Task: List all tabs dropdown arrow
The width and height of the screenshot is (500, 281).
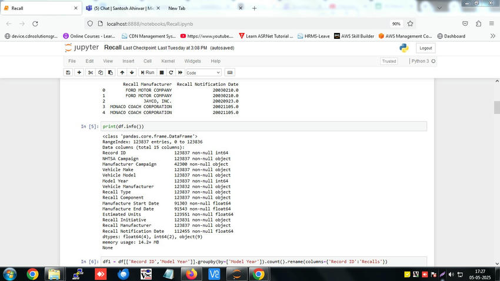Action: click(439, 8)
